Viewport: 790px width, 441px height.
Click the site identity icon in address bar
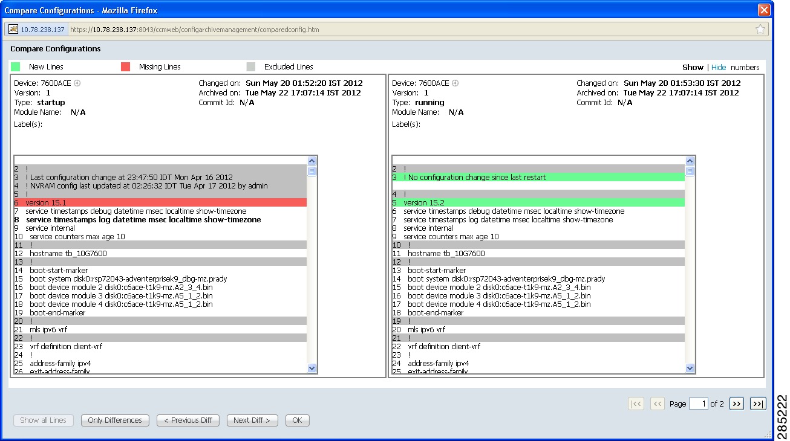(x=13, y=29)
